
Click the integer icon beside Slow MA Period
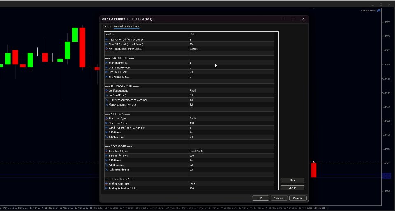tap(106, 44)
